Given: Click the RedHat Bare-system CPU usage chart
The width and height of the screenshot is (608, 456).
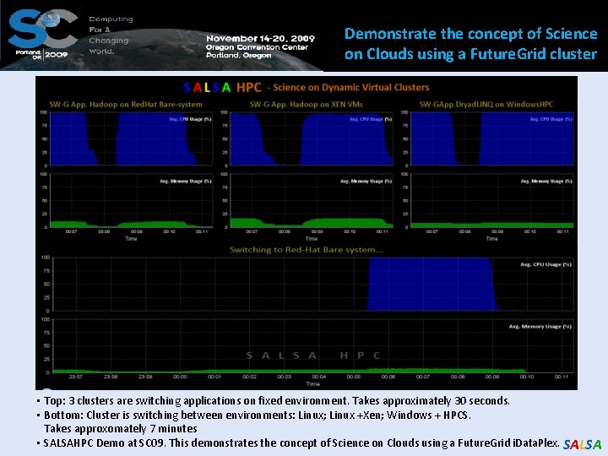Looking at the screenshot, I should coord(132,138).
